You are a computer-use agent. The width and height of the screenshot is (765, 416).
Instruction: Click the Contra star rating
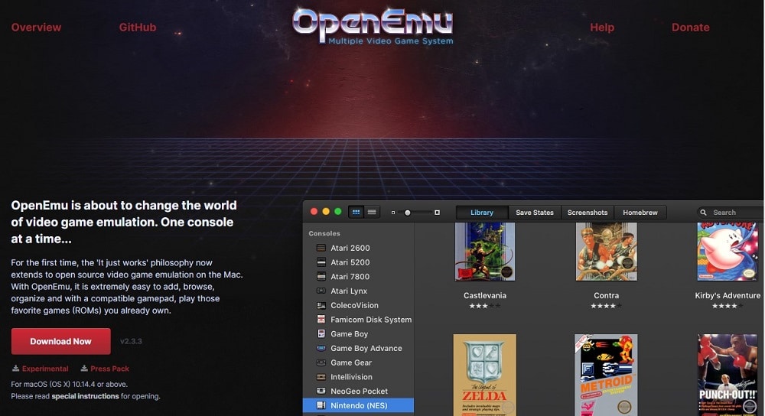point(606,307)
